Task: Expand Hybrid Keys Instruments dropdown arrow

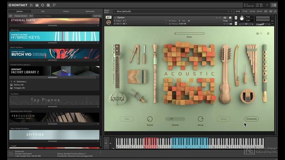Action: click(x=98, y=43)
